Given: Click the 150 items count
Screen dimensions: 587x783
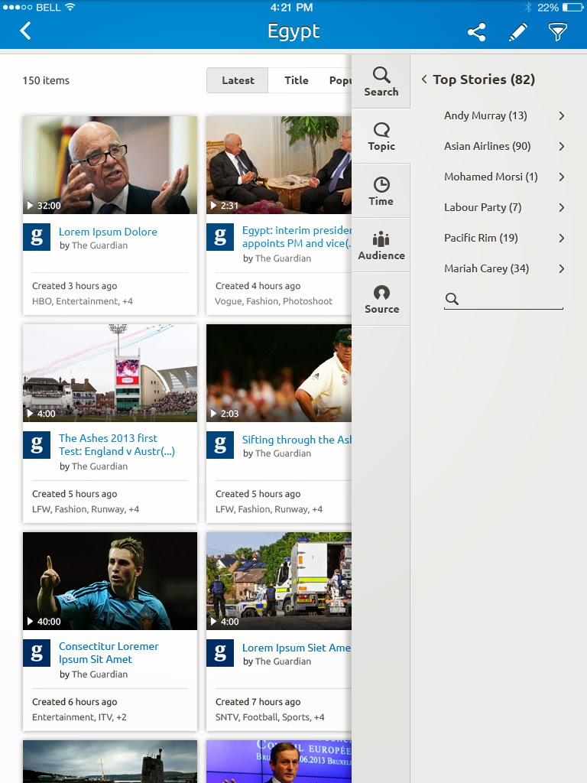Looking at the screenshot, I should [x=46, y=80].
